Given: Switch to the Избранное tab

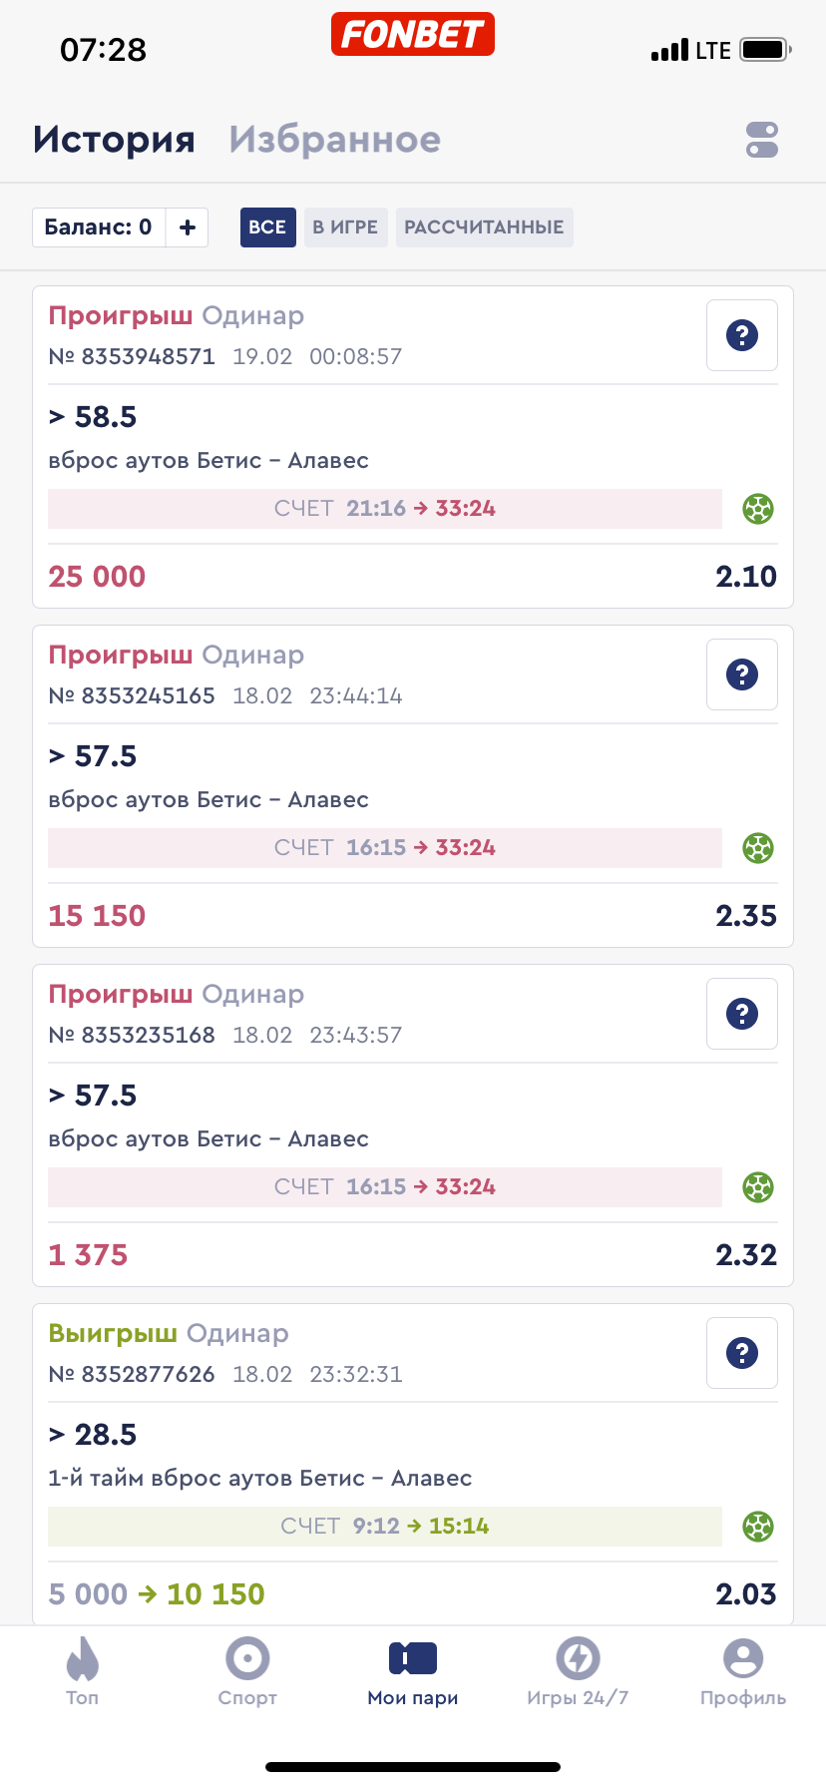Looking at the screenshot, I should coord(335,140).
